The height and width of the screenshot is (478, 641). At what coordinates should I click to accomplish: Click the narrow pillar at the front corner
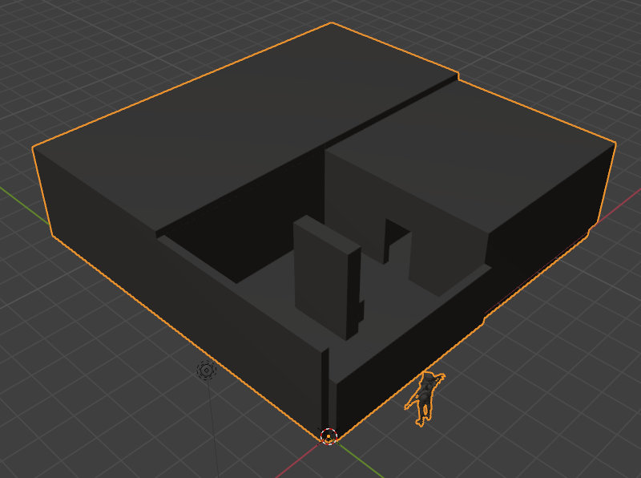(x=325, y=385)
